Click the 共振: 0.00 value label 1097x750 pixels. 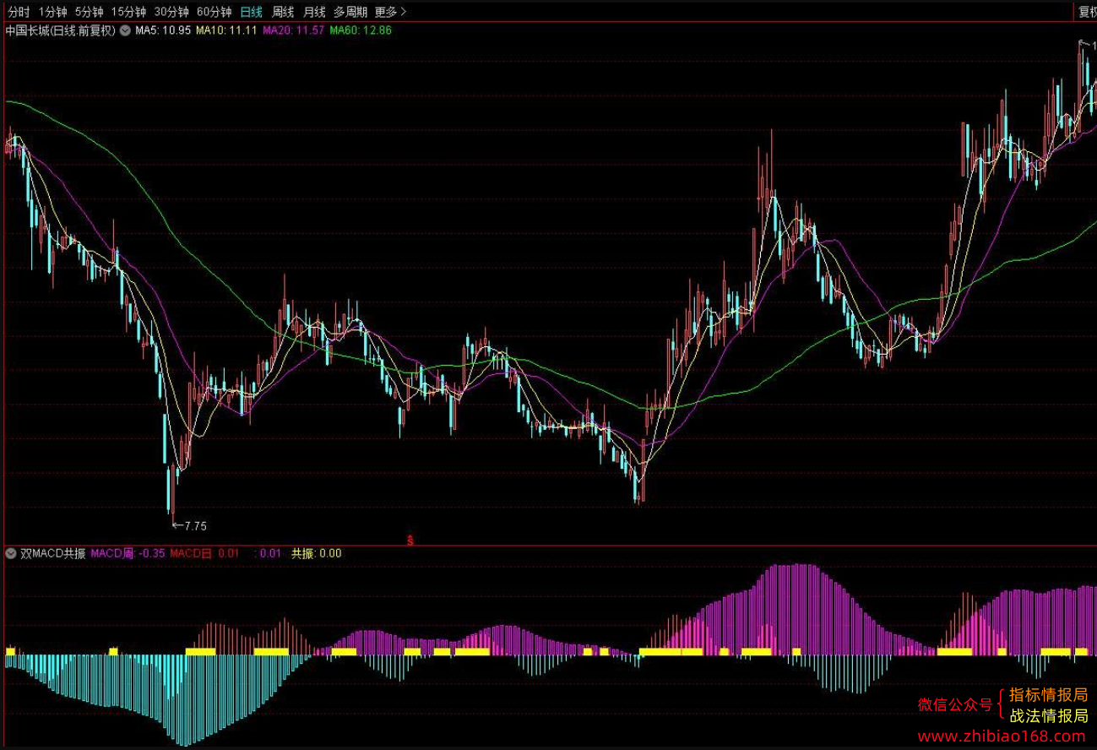tap(317, 554)
